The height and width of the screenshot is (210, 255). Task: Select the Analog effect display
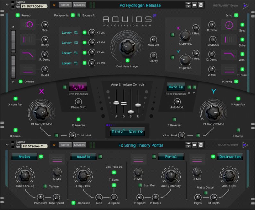point(24,157)
